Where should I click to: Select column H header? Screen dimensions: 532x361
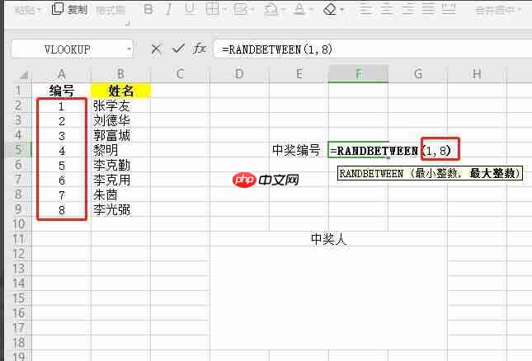click(477, 73)
